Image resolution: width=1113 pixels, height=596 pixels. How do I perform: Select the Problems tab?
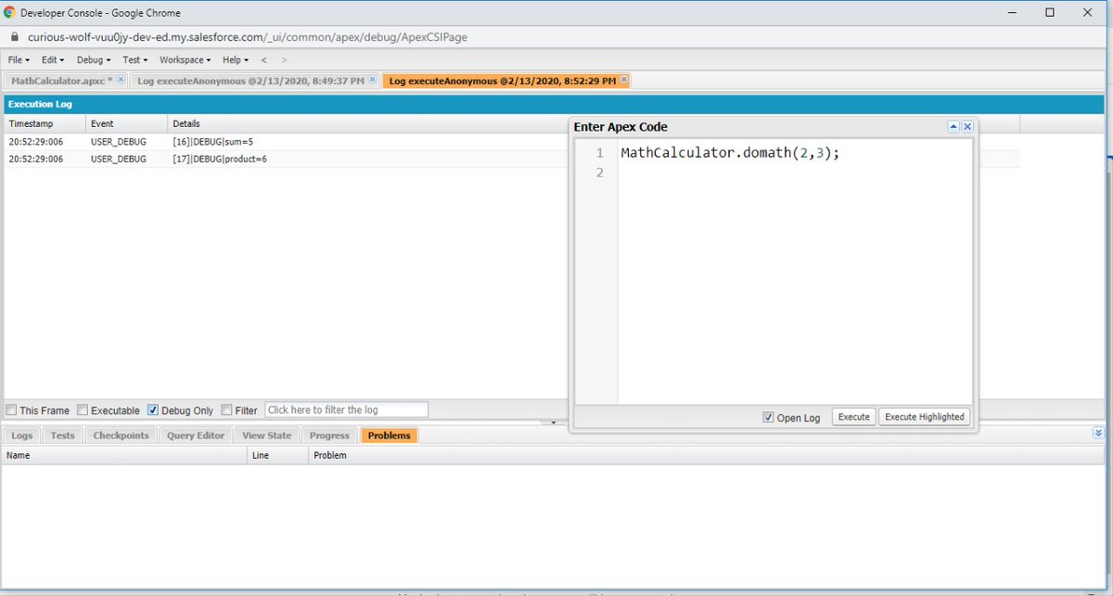click(x=390, y=436)
